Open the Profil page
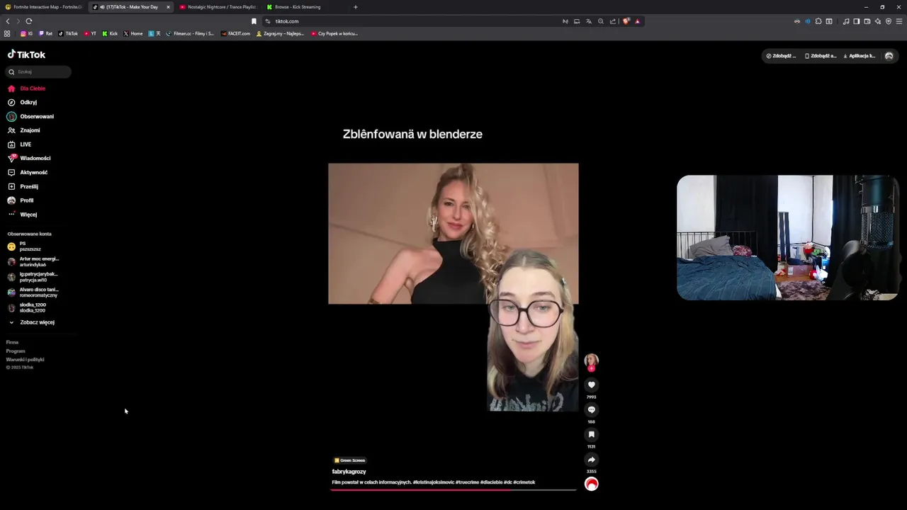 (21, 200)
